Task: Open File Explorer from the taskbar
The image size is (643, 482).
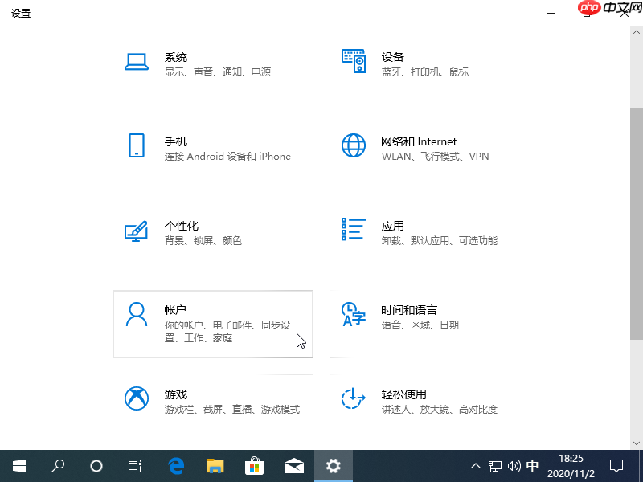Action: (215, 465)
